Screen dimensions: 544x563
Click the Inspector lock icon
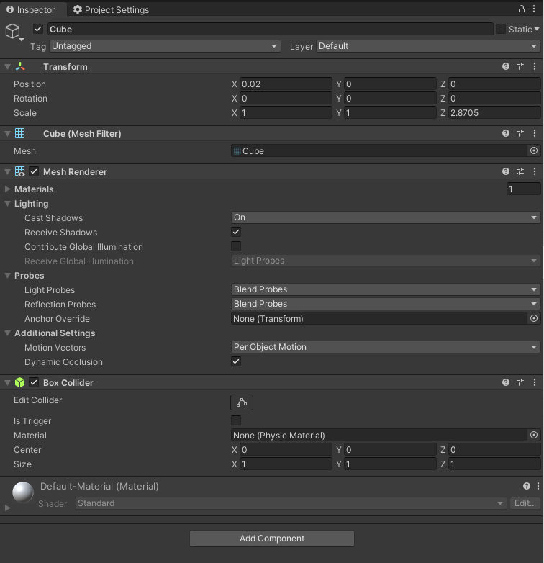coord(522,9)
